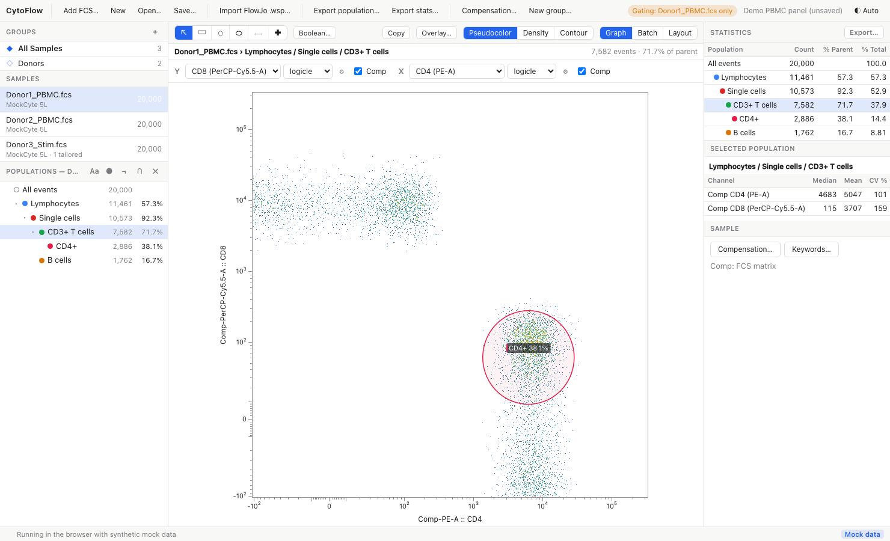Click the orange B cells color dot in tree
Image resolution: width=890 pixels, height=541 pixels.
pyautogui.click(x=42, y=260)
